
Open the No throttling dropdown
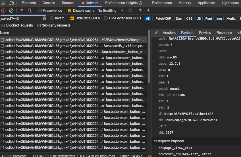coord(110,11)
